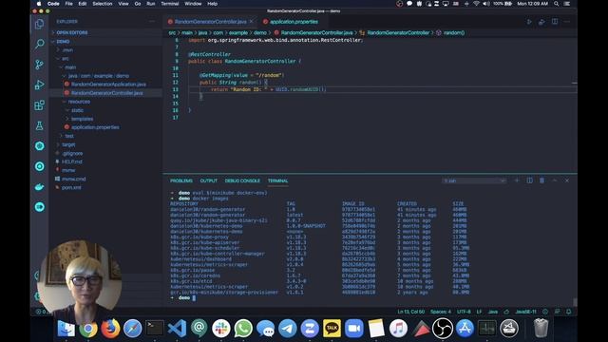This screenshot has height=342, width=608.
Task: Open notifications bell in status bar
Action: (568, 312)
